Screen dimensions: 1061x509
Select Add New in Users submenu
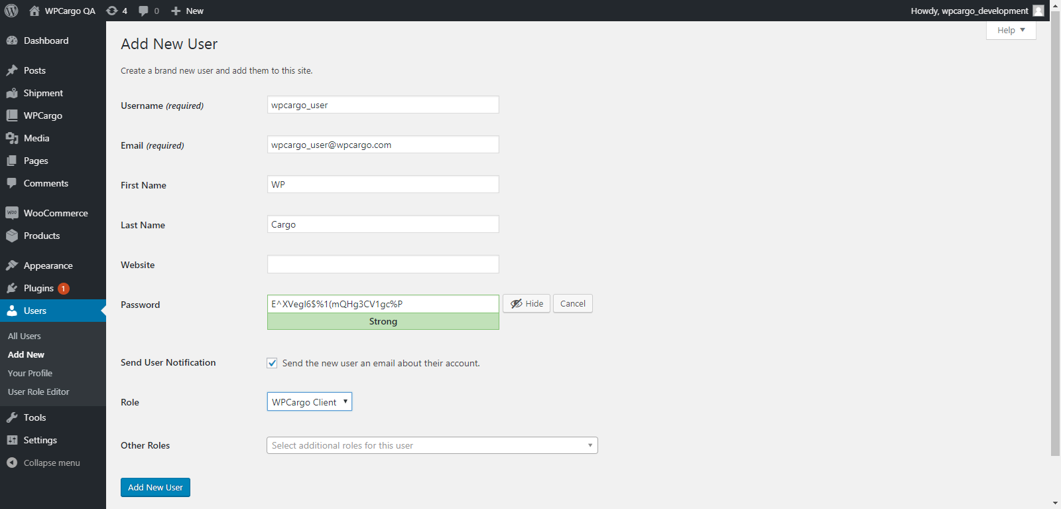[x=26, y=354]
